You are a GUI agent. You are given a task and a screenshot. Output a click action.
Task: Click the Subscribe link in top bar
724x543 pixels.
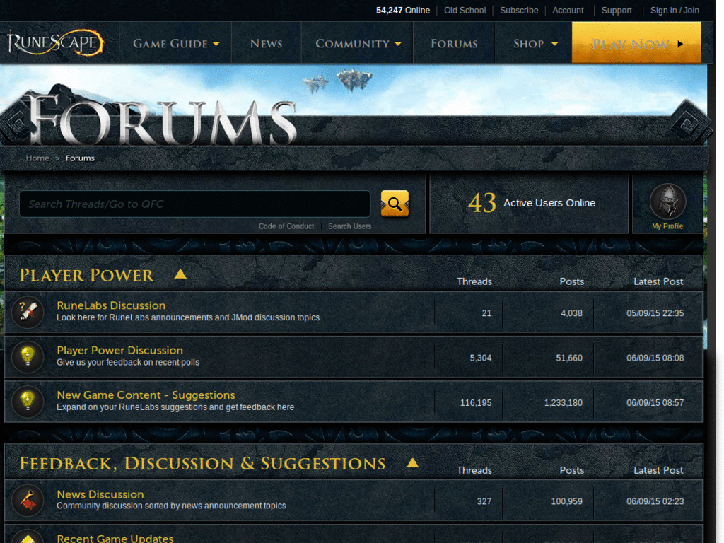click(519, 10)
